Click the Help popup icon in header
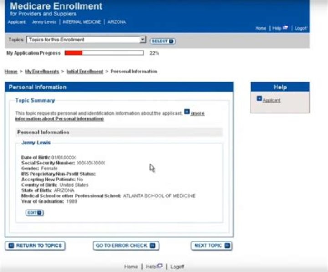Image resolution: width=328 pixels, height=272 pixels. 285,27
